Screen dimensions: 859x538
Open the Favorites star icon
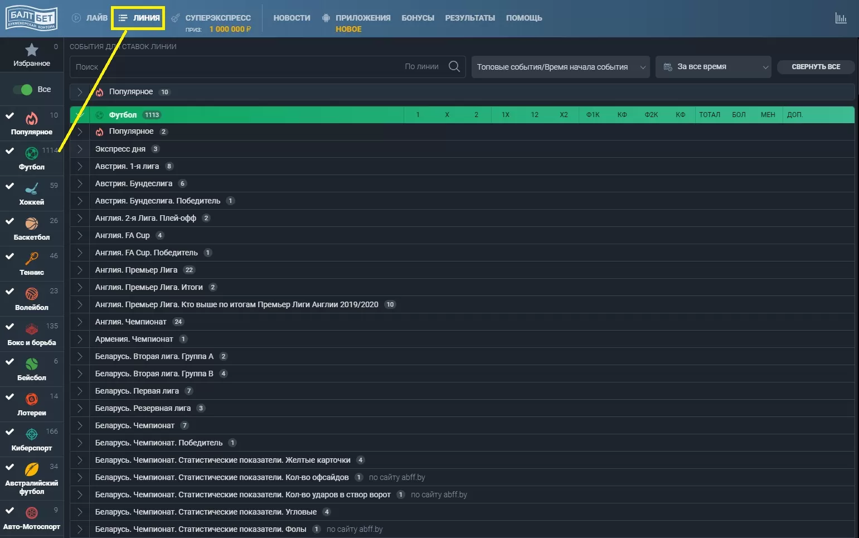32,50
